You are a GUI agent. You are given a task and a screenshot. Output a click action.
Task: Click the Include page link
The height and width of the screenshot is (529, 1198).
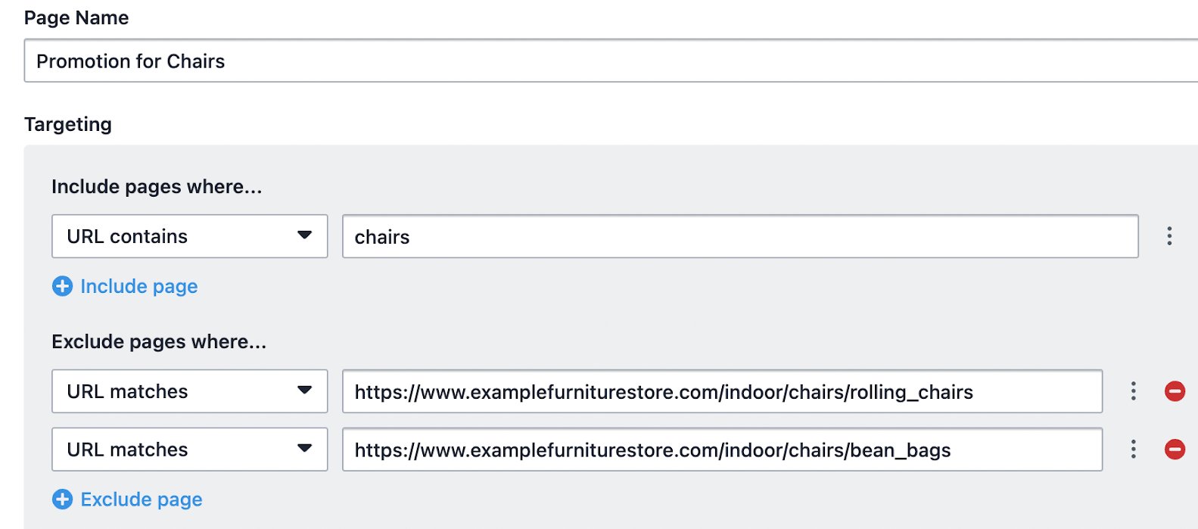point(139,286)
